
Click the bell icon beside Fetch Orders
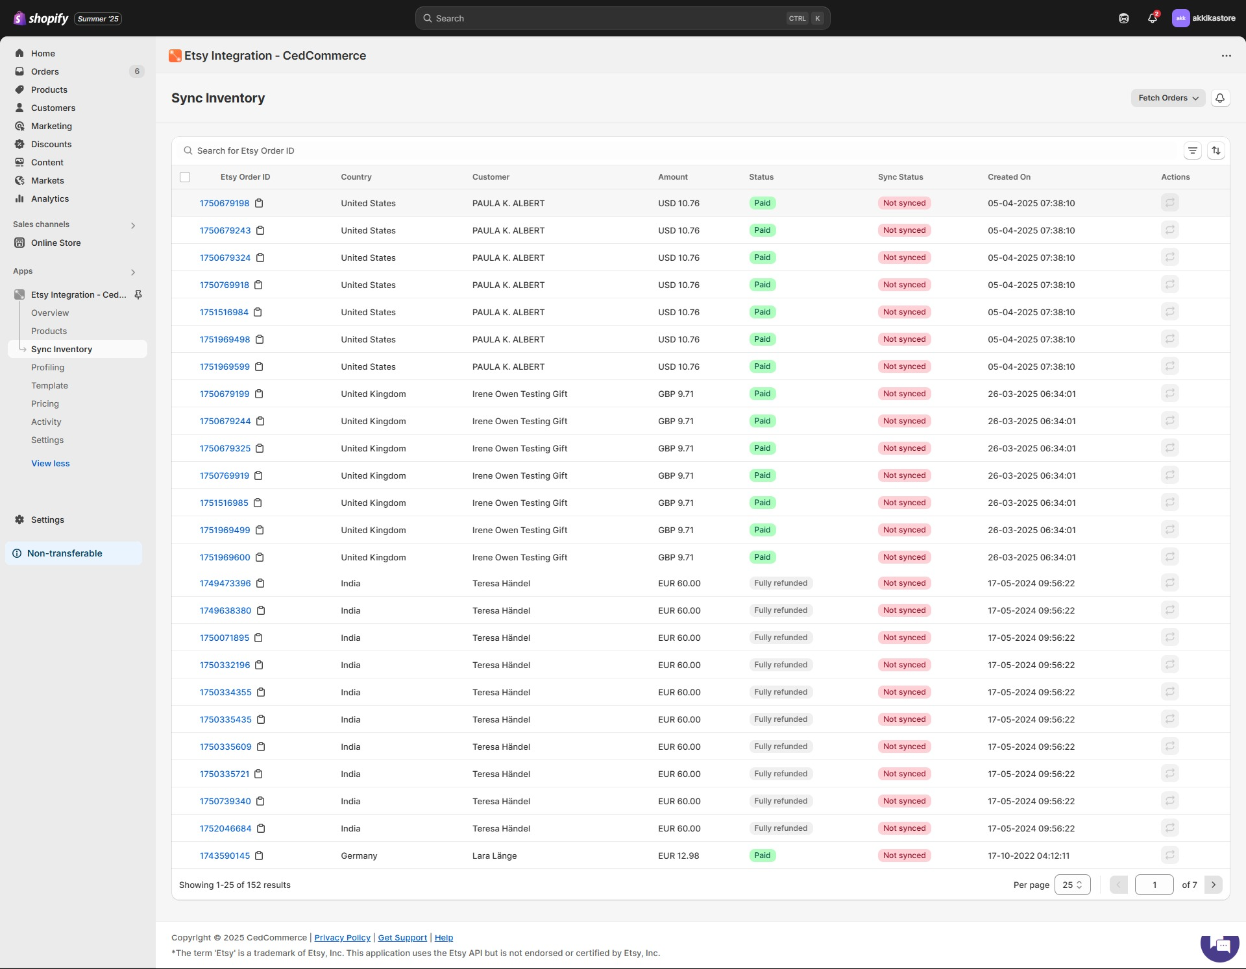coord(1220,98)
